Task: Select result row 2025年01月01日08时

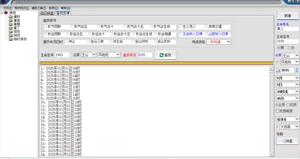Action: tap(60, 83)
